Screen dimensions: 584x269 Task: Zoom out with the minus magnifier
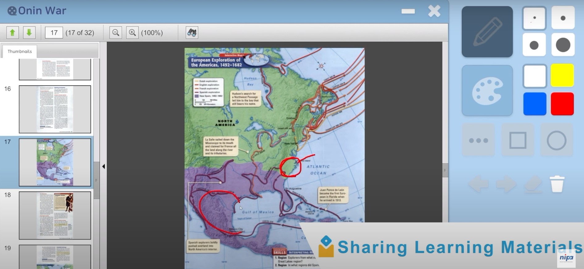[116, 32]
